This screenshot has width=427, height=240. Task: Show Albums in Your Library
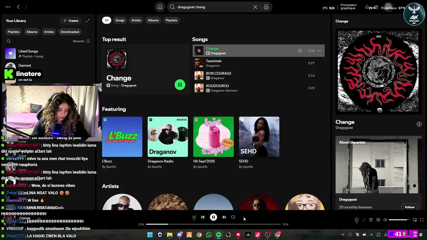tap(32, 32)
